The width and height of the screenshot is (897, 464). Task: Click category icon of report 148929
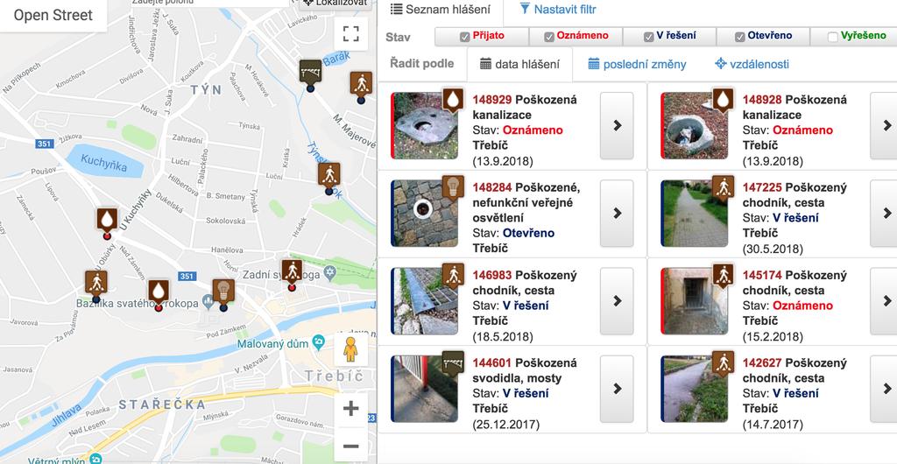[x=453, y=100]
